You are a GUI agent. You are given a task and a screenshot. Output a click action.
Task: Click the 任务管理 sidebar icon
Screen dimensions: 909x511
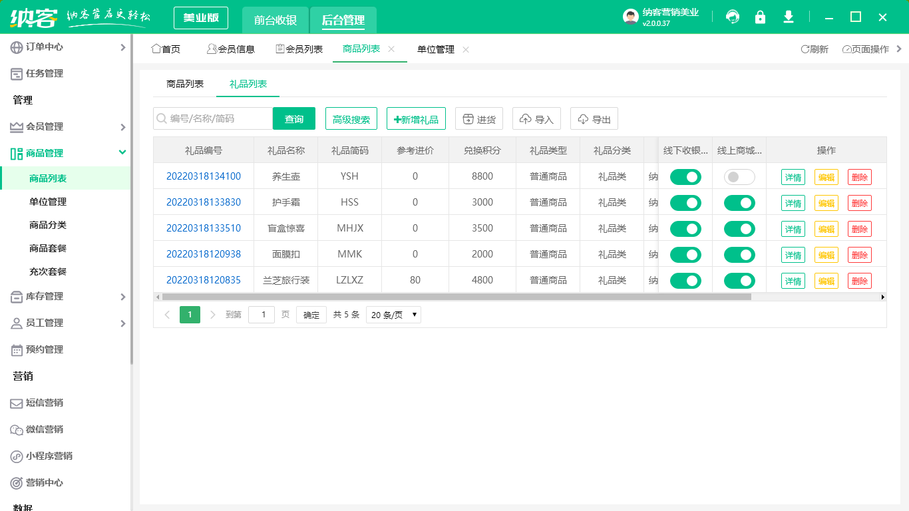pos(17,74)
